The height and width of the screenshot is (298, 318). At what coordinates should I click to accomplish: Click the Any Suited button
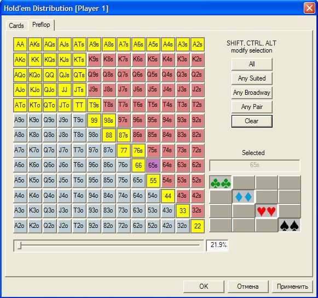pos(252,78)
